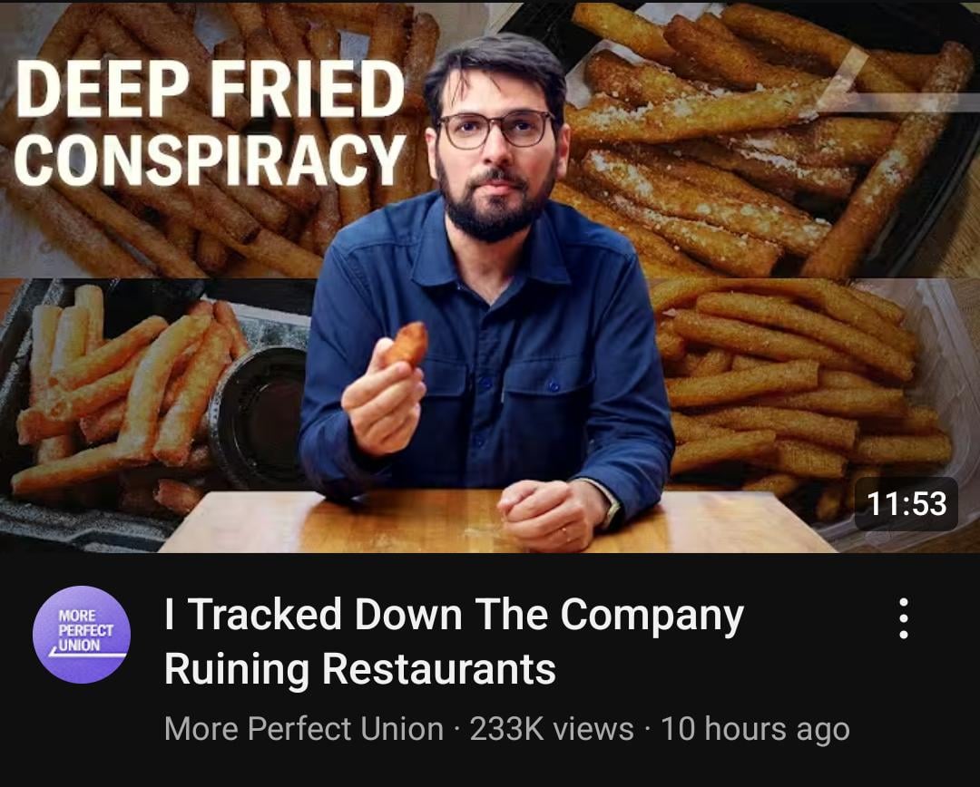Open the More Perfect Union channel avatar

click(82, 634)
